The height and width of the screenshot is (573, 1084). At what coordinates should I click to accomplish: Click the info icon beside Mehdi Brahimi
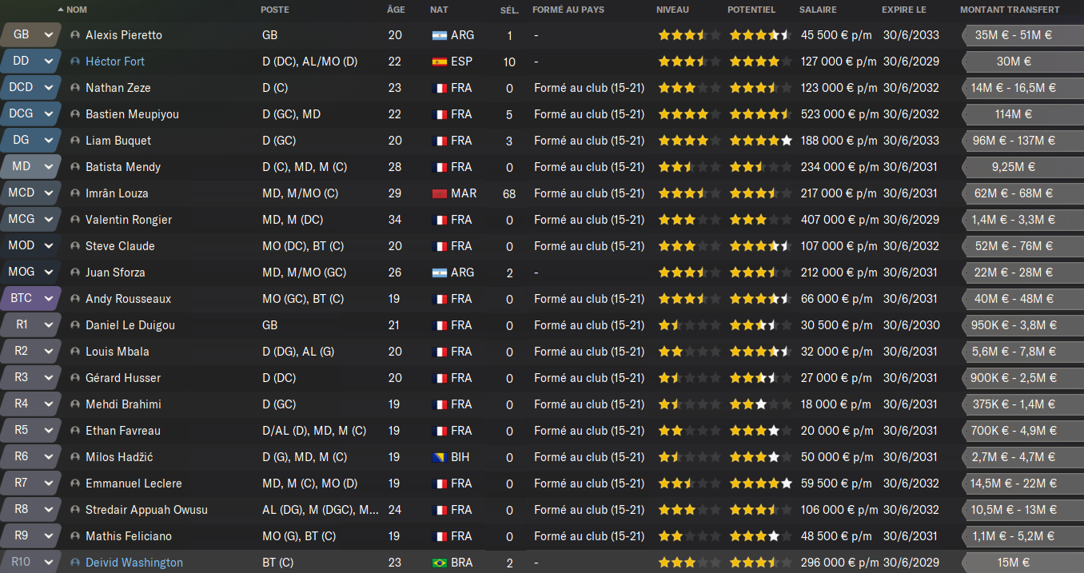click(x=75, y=404)
